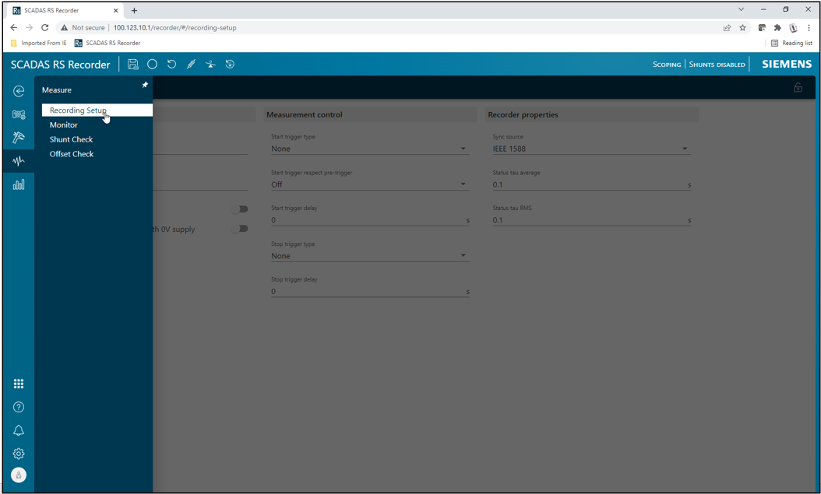Open the apps grid icon in sidebar
The image size is (821, 494).
tap(19, 384)
